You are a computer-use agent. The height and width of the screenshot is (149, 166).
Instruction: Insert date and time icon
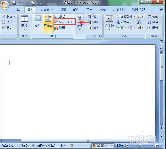139,22
